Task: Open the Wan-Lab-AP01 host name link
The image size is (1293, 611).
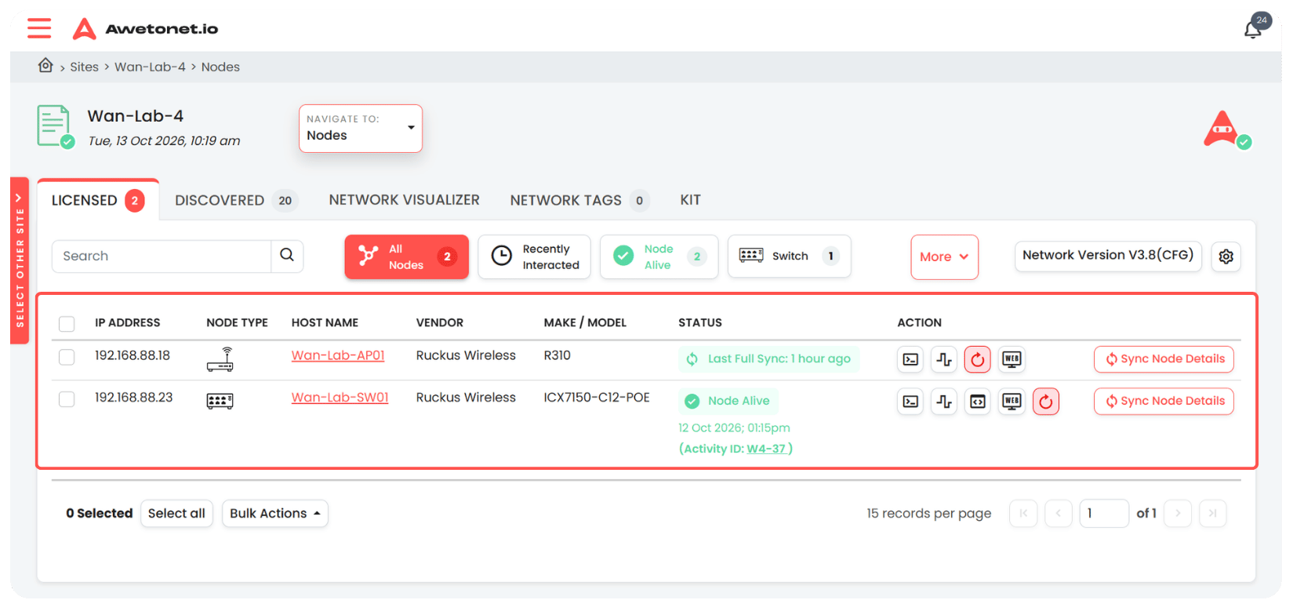Action: tap(338, 355)
